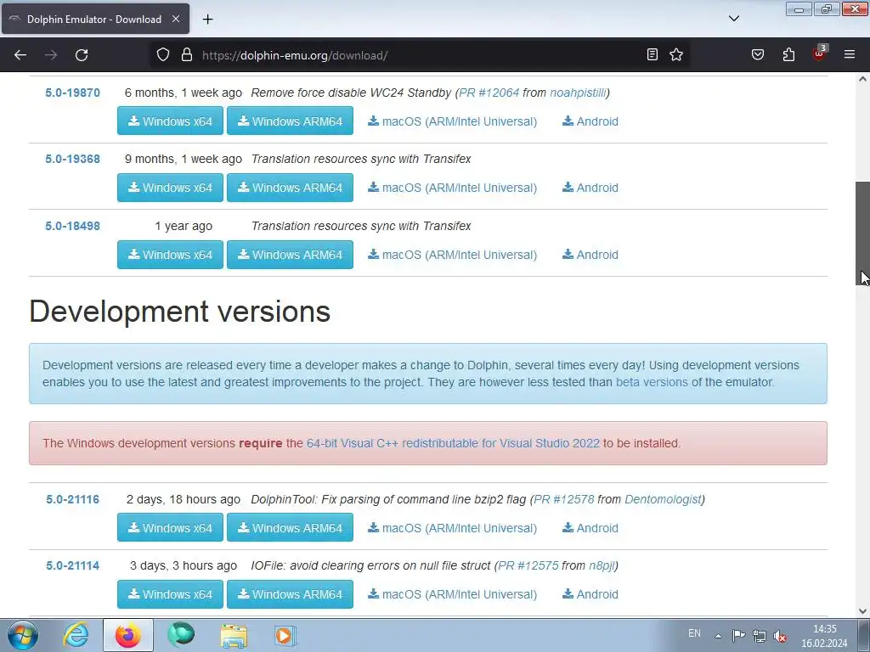Image resolution: width=870 pixels, height=652 pixels.
Task: Open Dentomologist author link
Action: (663, 499)
